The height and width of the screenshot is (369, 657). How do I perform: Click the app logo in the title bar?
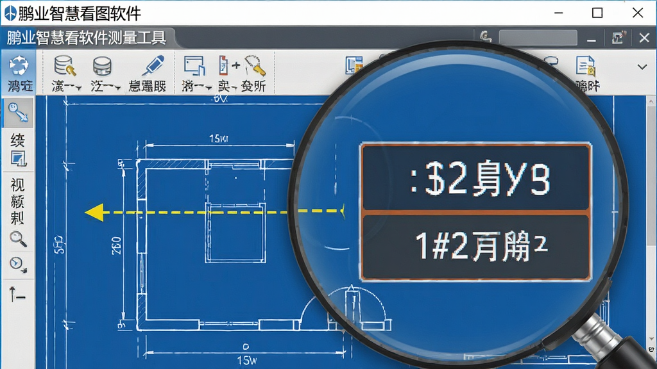pyautogui.click(x=10, y=13)
